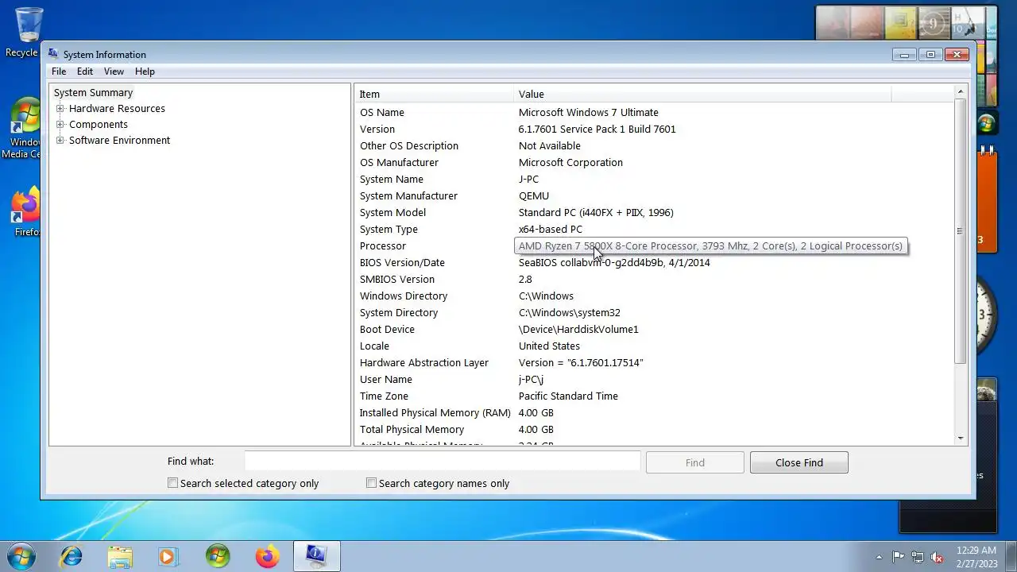Screen dimensions: 1017x572
Task: Click the Boot Device row label
Action: click(x=387, y=330)
